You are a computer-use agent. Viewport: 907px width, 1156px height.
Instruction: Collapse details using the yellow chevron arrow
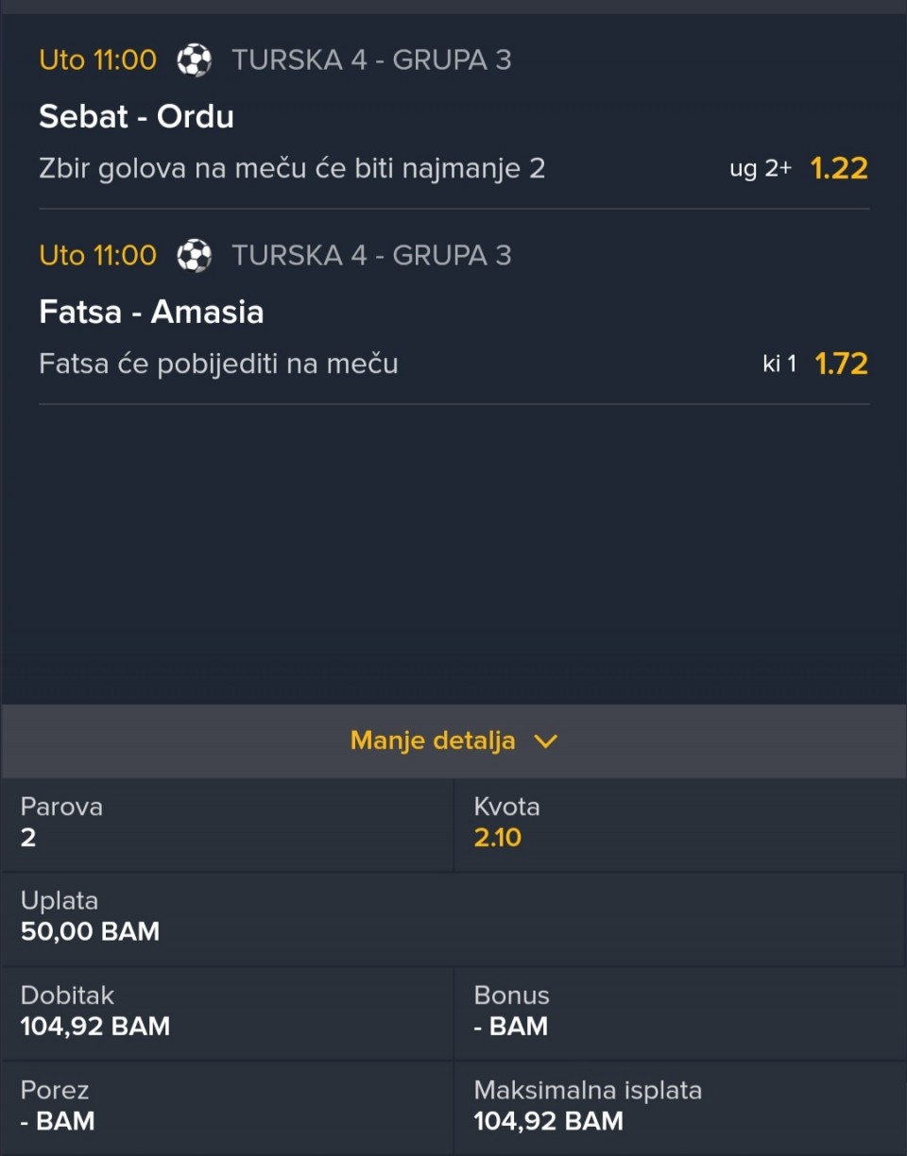tap(545, 741)
